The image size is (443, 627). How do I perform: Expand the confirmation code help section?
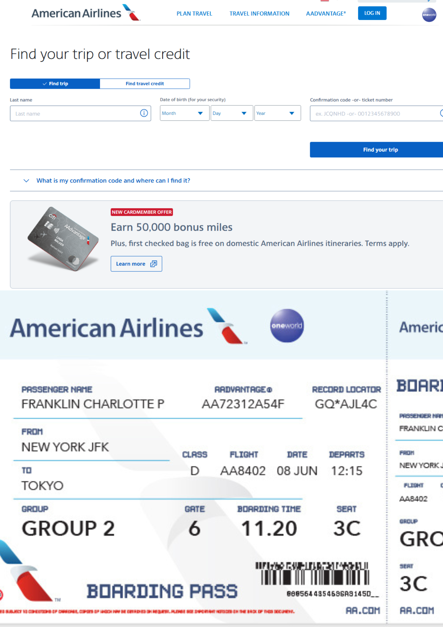tap(113, 181)
